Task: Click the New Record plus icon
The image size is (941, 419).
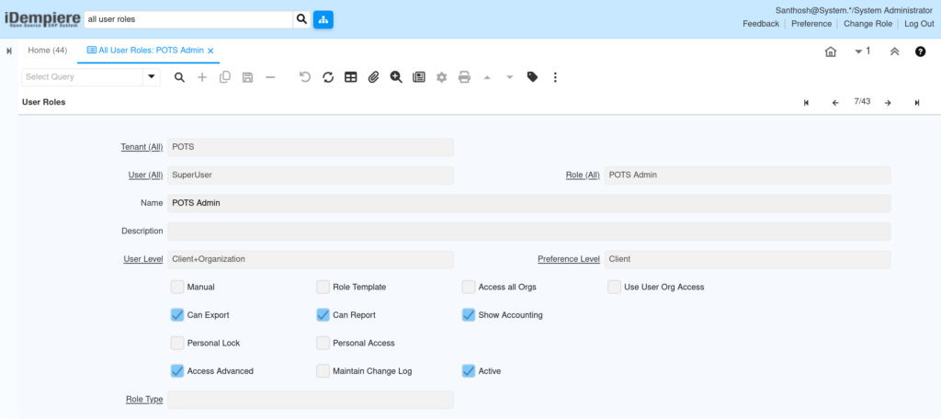Action: point(202,77)
